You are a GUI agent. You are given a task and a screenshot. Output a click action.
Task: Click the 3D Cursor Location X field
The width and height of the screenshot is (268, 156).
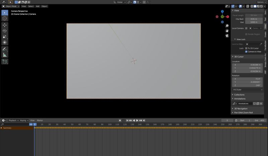click(247, 65)
